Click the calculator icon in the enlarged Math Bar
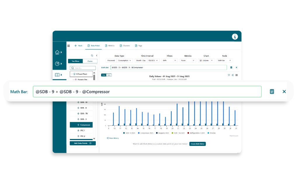 pos(272,92)
